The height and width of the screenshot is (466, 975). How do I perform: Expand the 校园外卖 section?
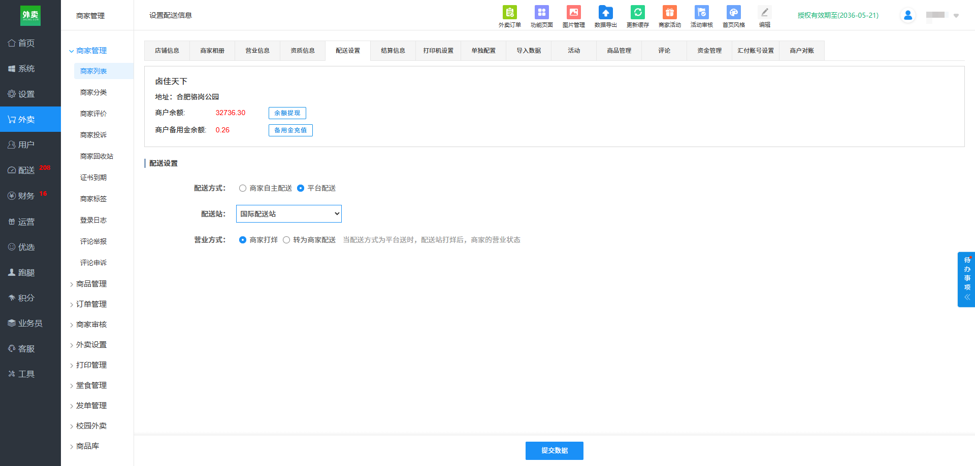click(88, 426)
